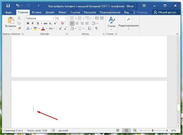Open the Рецензирование ribbon tab

(110, 12)
